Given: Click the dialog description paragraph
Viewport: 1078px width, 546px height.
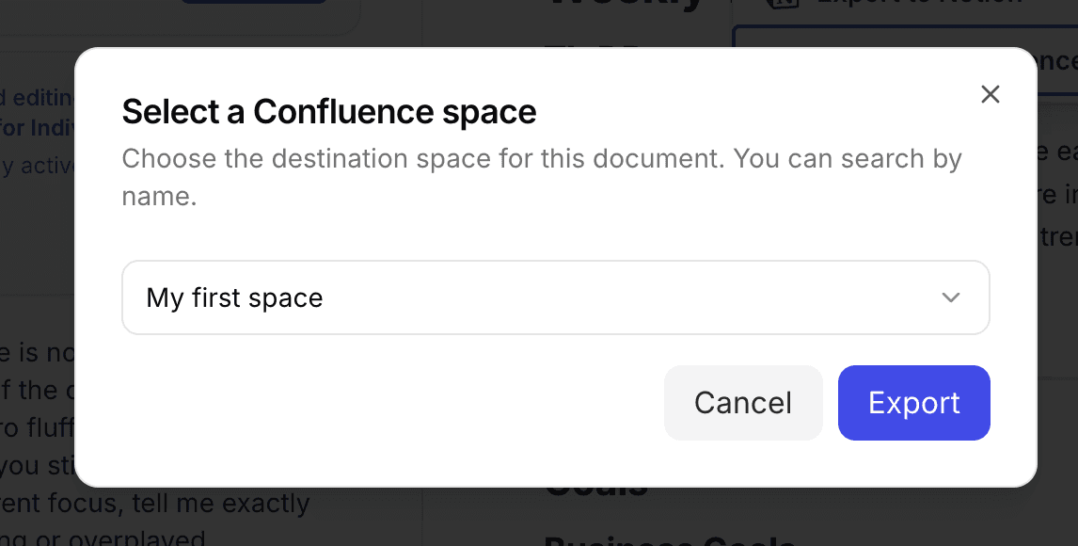Looking at the screenshot, I should coord(541,181).
